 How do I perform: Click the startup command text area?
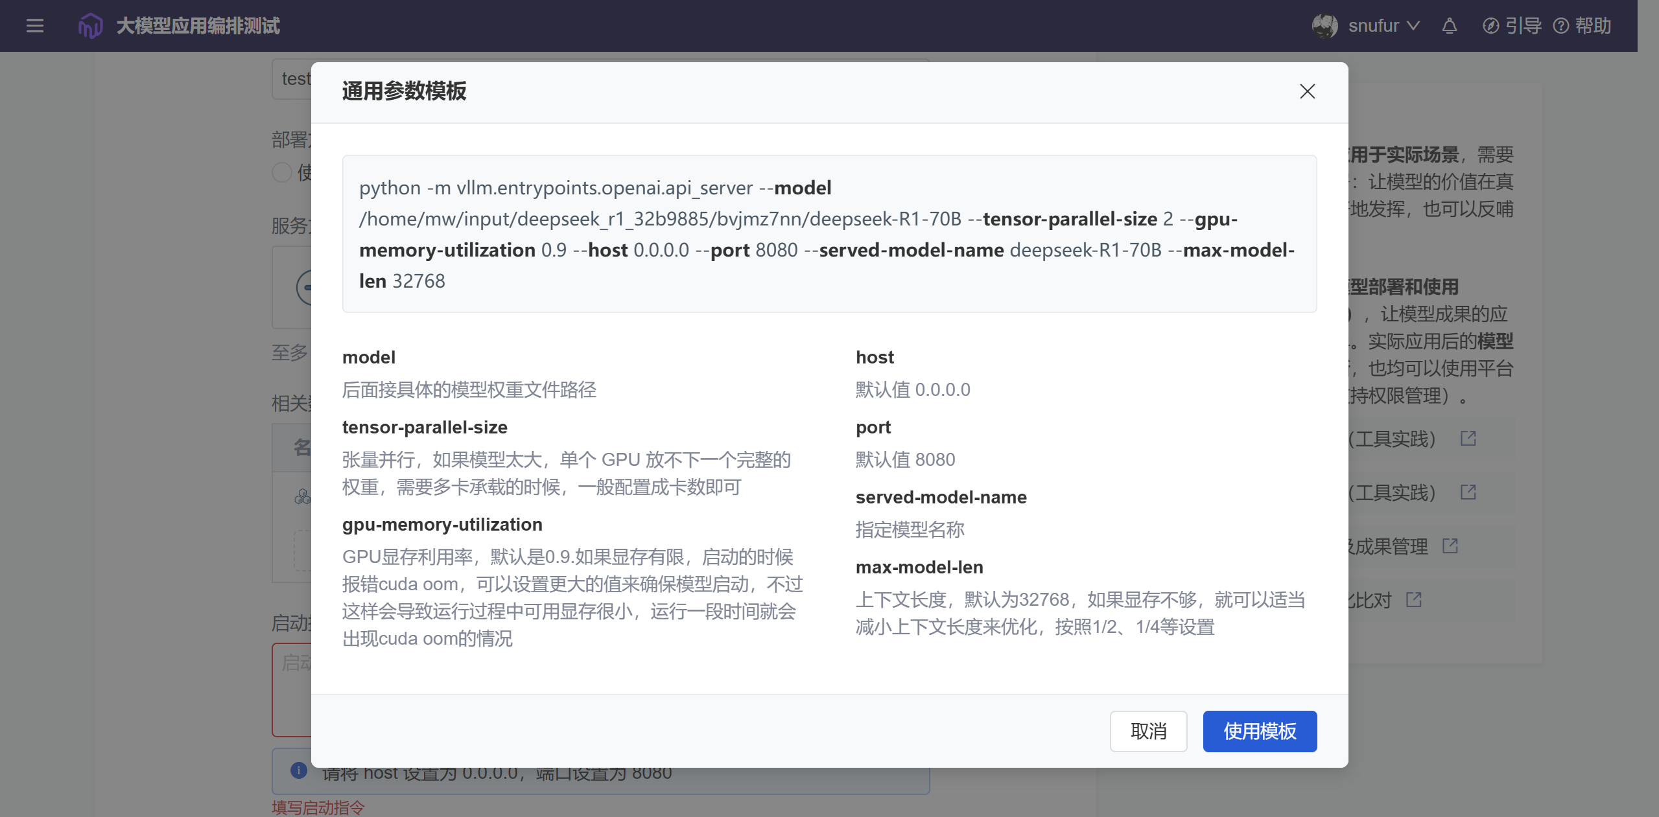292,690
